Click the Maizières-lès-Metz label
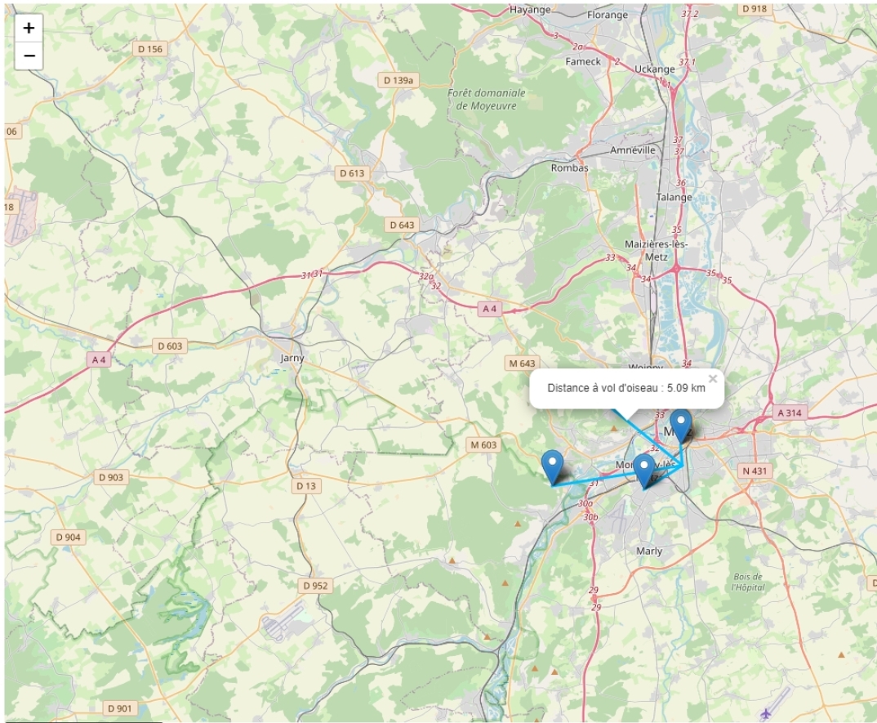This screenshot has width=877, height=723. [x=656, y=250]
